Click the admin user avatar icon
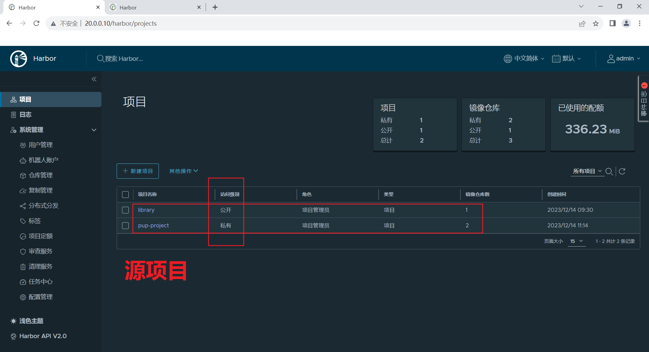The image size is (649, 352). coord(611,59)
